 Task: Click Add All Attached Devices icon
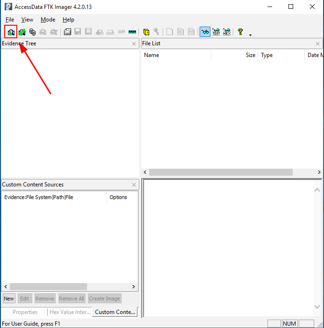[x=22, y=32]
